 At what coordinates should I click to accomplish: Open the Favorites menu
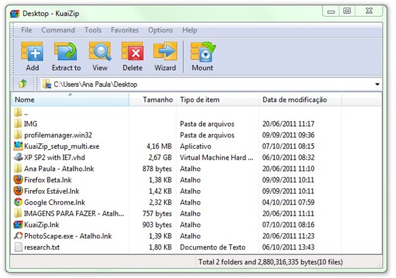point(125,30)
